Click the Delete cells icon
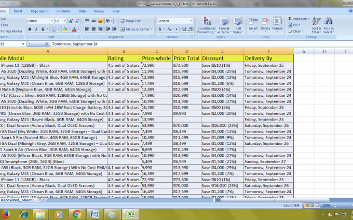This screenshot has width=353, height=220. coord(265,21)
